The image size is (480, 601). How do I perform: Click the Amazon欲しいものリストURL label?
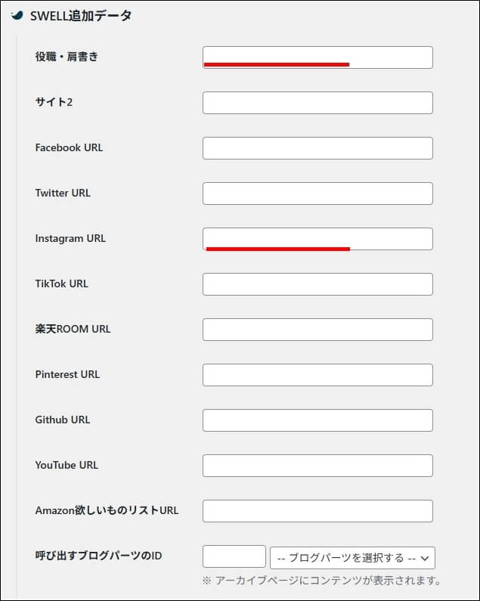pyautogui.click(x=107, y=510)
